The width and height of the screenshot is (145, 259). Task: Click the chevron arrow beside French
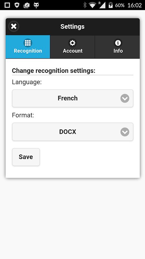point(125,98)
